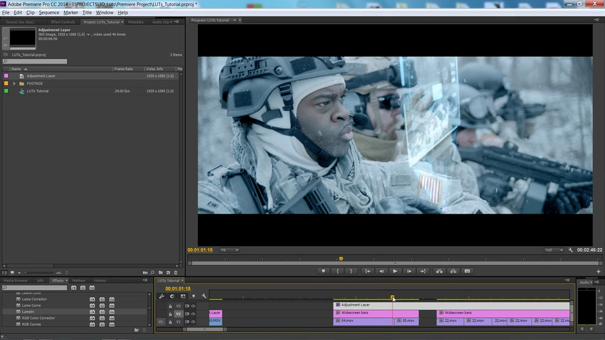
Task: Toggle track lock on V3
Action: (x=171, y=306)
